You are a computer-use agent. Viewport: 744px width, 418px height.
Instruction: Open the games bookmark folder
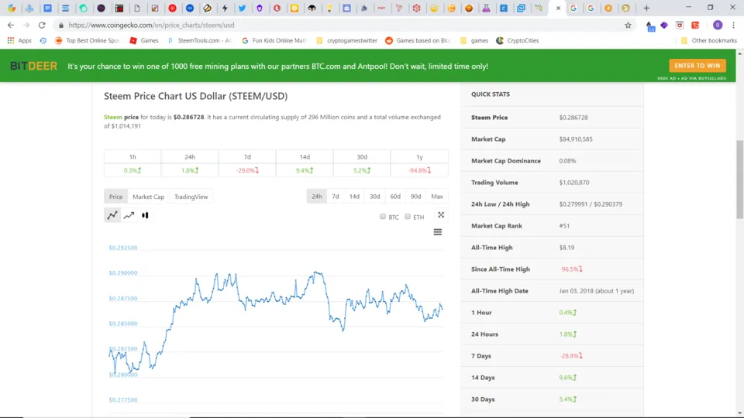(474, 41)
